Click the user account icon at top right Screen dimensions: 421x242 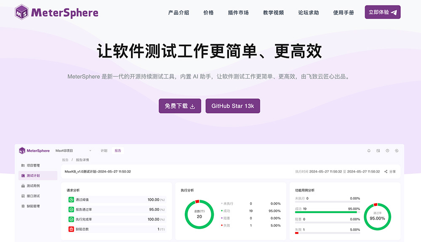tap(397, 150)
